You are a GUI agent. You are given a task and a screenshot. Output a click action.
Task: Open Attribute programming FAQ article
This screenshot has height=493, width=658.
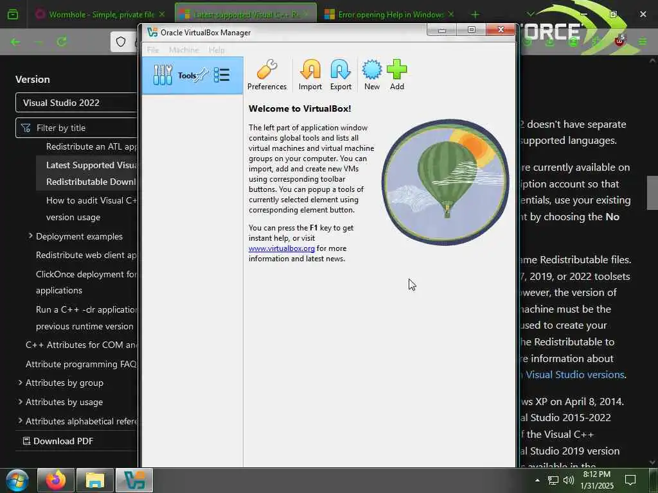point(81,365)
